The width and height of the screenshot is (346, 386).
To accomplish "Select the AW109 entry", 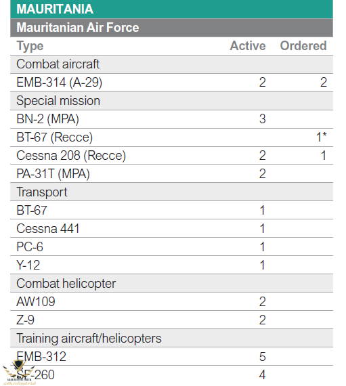I will (x=36, y=302).
